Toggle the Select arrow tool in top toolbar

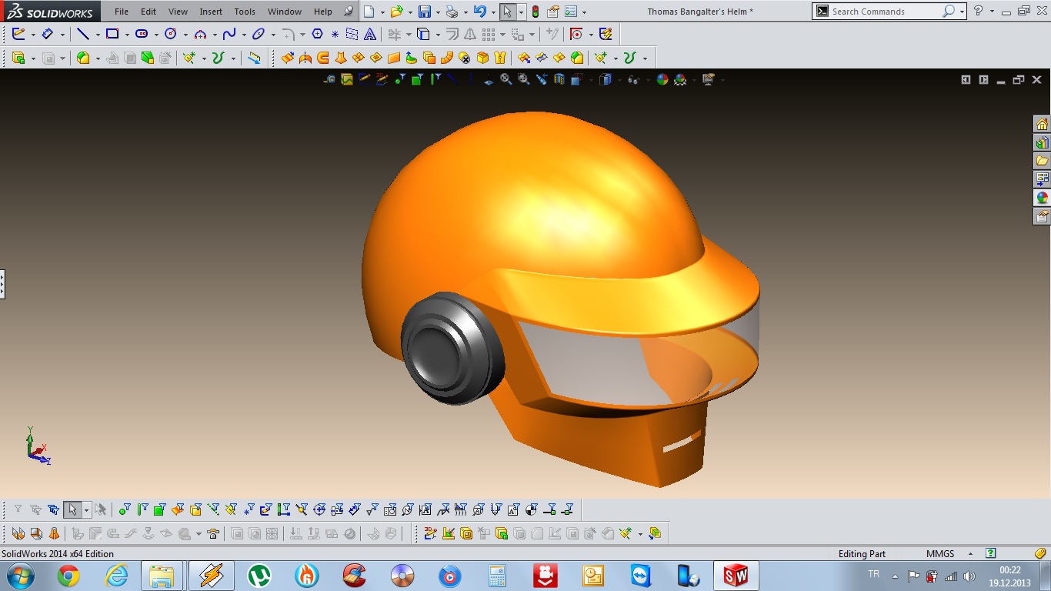click(x=507, y=12)
